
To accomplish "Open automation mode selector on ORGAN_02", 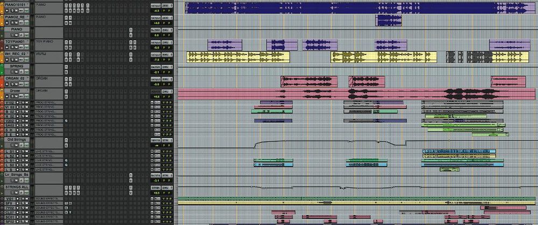I will (26, 84).
